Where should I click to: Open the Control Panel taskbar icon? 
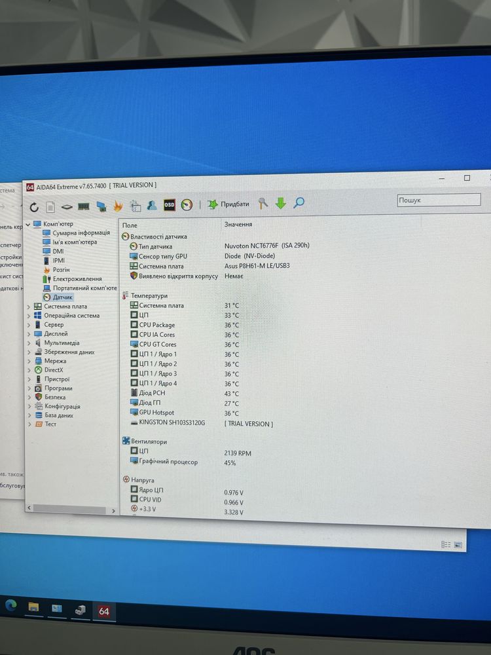(57, 608)
